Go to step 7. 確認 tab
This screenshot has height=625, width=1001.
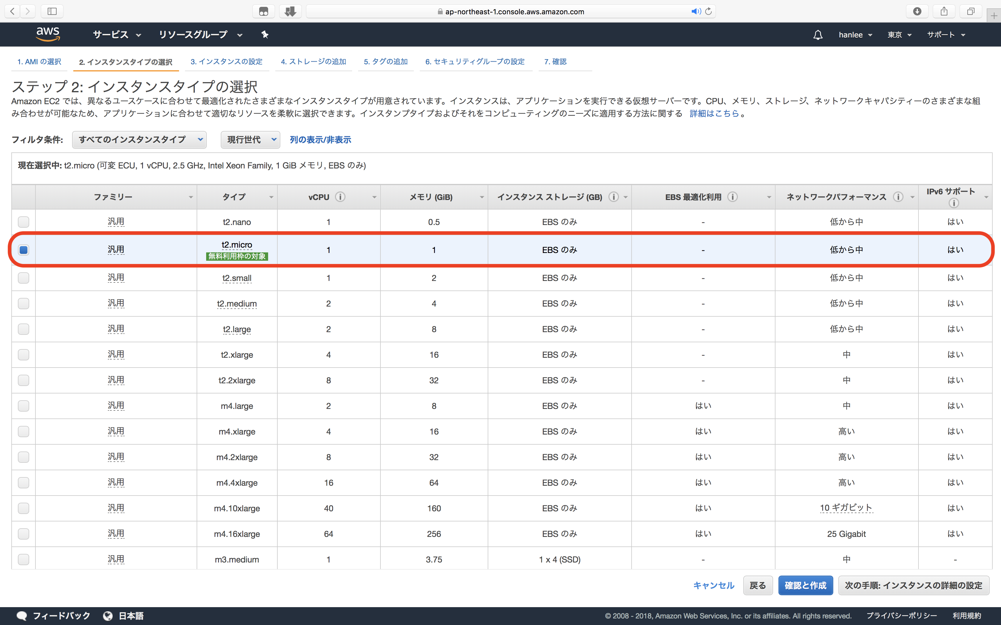pyautogui.click(x=555, y=62)
